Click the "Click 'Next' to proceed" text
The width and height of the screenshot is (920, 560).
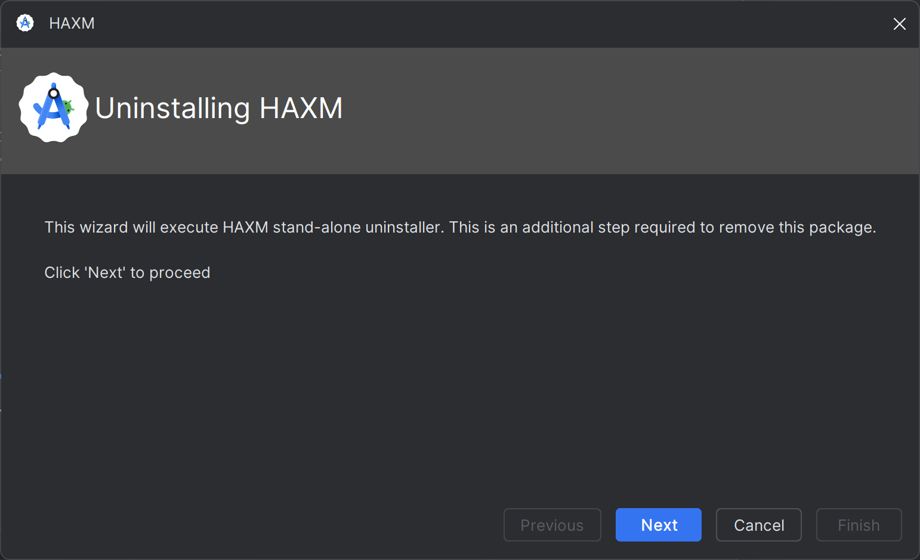coord(127,273)
